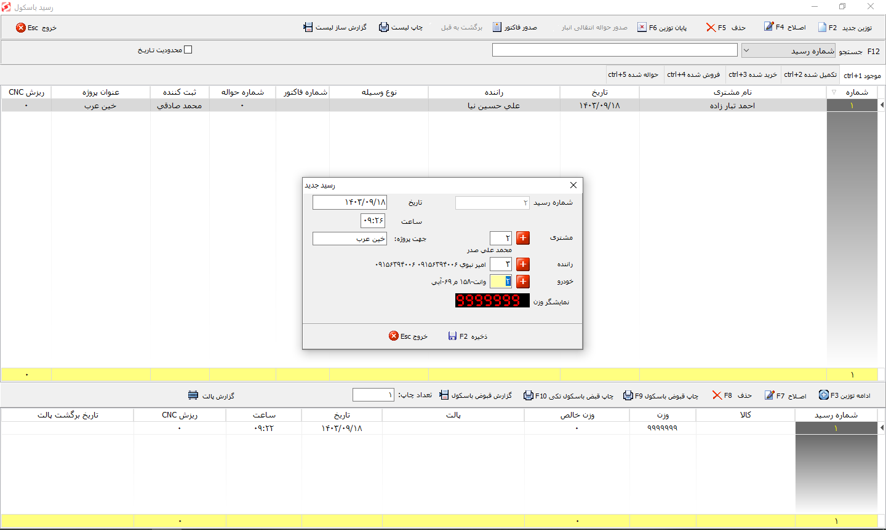This screenshot has width=886, height=530.
Task: Click گزارش پالت report icon
Action: 193,395
